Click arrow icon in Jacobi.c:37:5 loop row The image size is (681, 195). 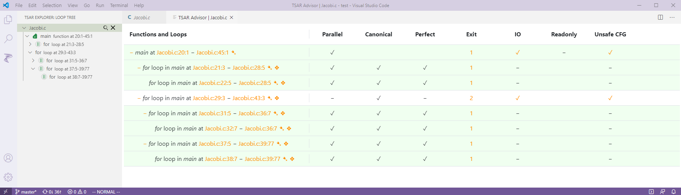coord(279,144)
